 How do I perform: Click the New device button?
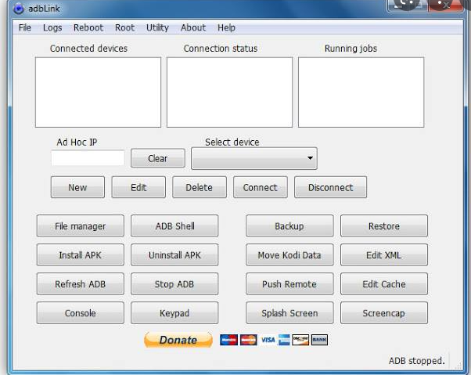77,187
